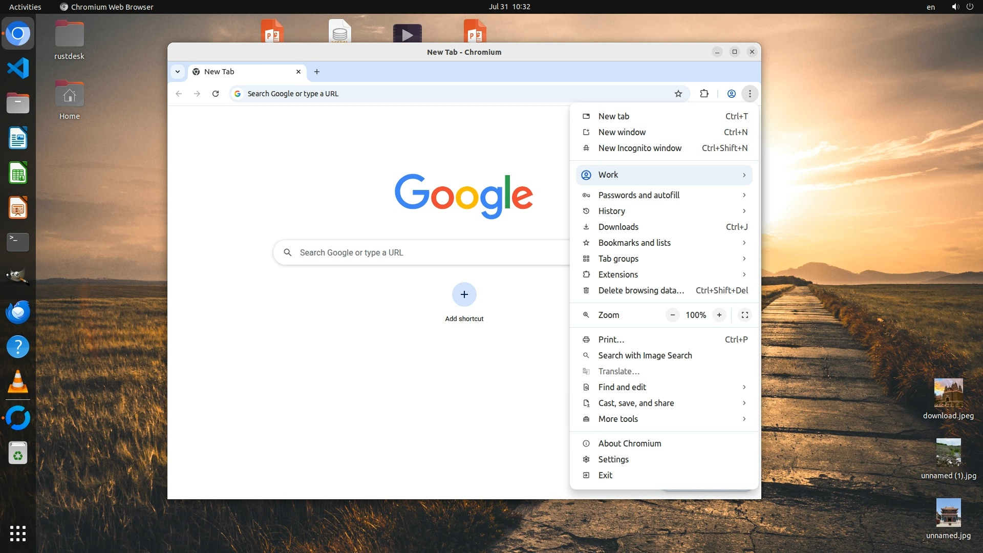983x553 pixels.
Task: Open Visual Studio Code from the dock
Action: 18,69
